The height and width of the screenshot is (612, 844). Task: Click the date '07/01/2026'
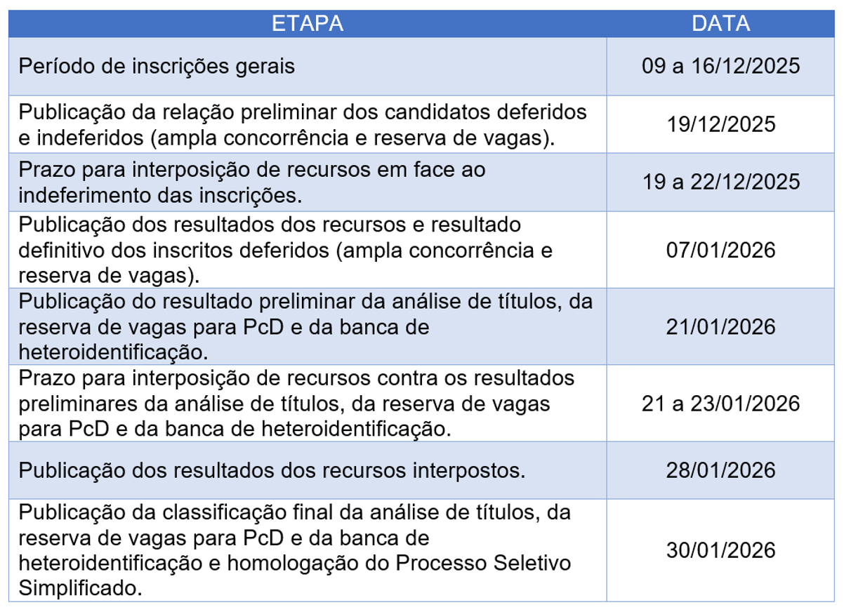pyautogui.click(x=720, y=250)
